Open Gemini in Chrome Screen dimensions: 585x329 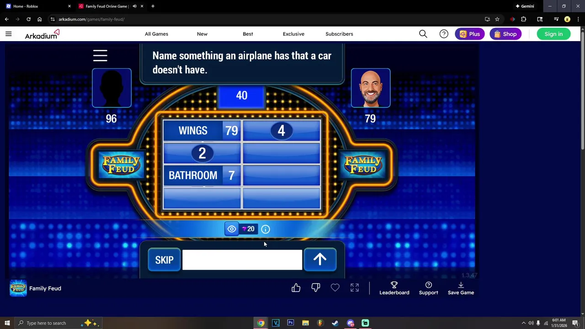tap(525, 6)
